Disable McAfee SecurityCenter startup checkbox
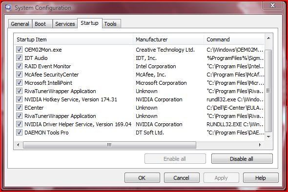288x192 pixels. click(x=19, y=74)
